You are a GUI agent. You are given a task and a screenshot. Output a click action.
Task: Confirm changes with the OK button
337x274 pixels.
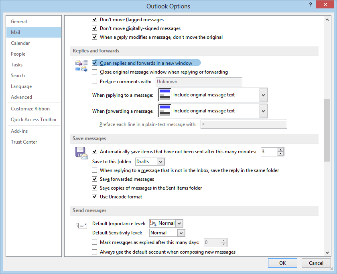pyautogui.click(x=282, y=263)
